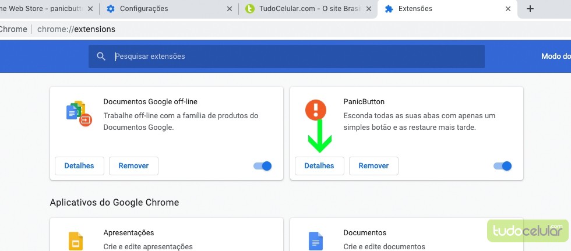
Task: Focus the Pesquisar extensões search field
Action: tap(286, 56)
